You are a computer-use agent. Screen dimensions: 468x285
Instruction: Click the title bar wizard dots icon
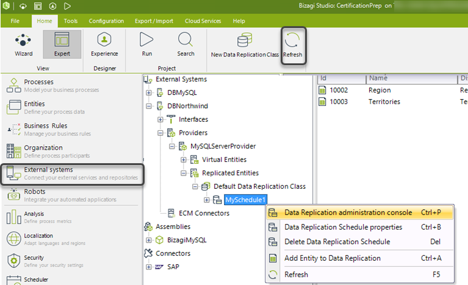[x=23, y=6]
